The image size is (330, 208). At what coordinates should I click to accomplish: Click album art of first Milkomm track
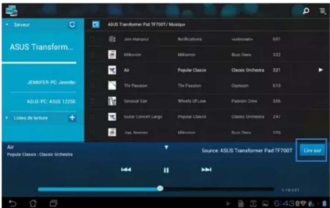pyautogui.click(x=112, y=55)
